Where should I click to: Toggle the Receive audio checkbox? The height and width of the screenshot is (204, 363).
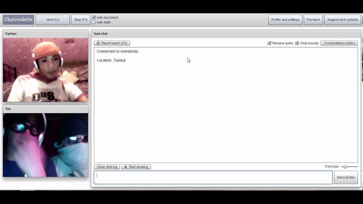[269, 43]
